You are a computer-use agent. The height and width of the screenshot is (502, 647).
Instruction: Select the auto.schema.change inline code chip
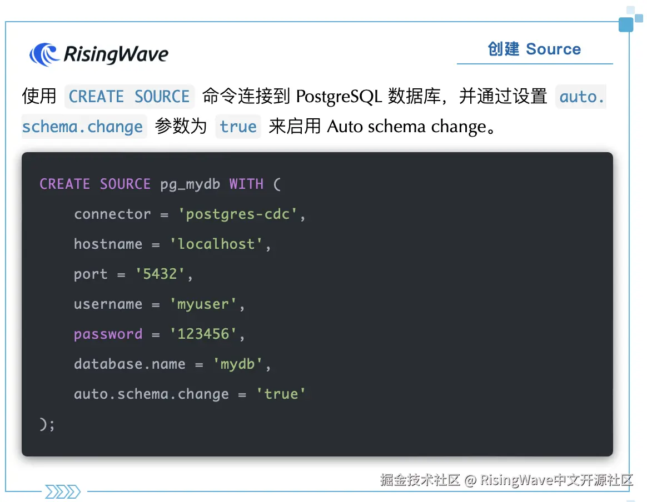[83, 127]
